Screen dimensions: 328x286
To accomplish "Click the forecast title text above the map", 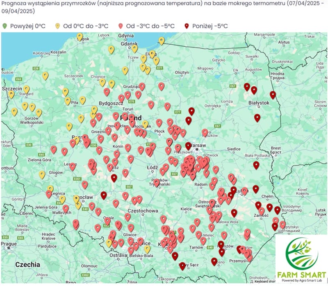I will (163, 7).
